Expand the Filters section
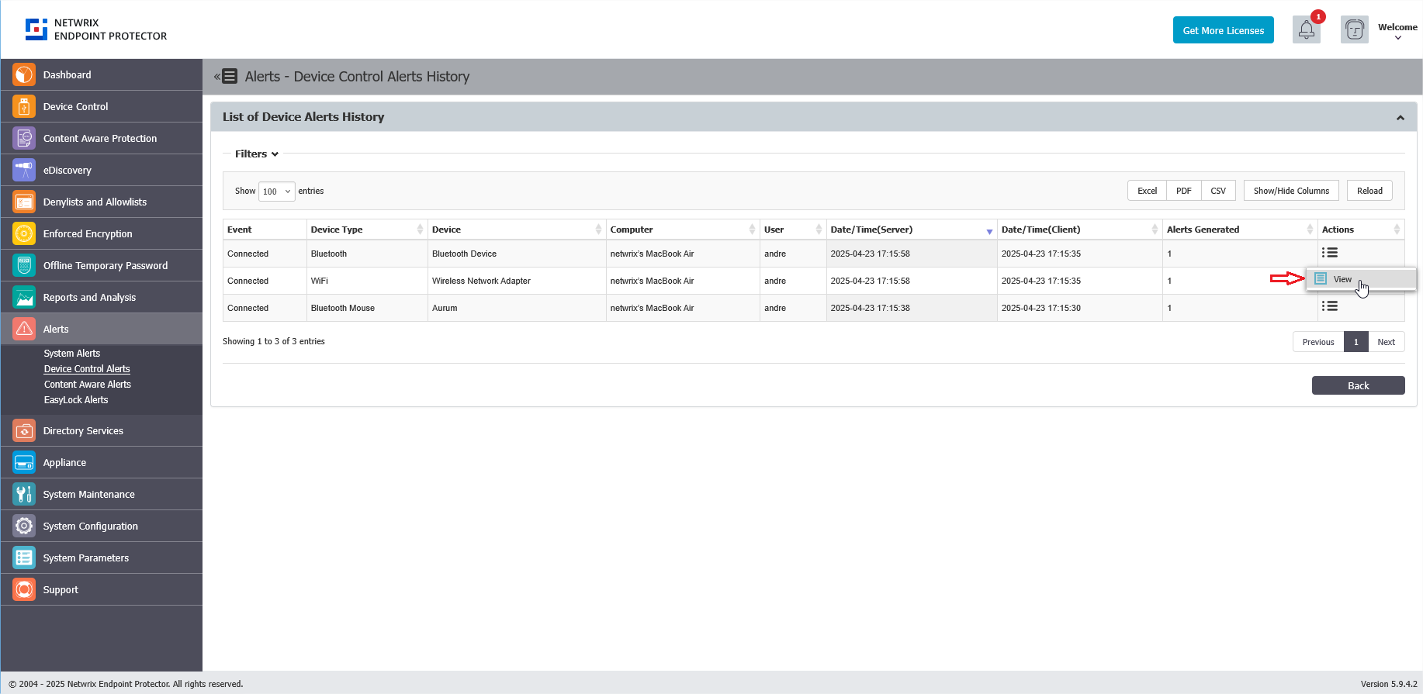Image resolution: width=1423 pixels, height=694 pixels. coord(257,154)
